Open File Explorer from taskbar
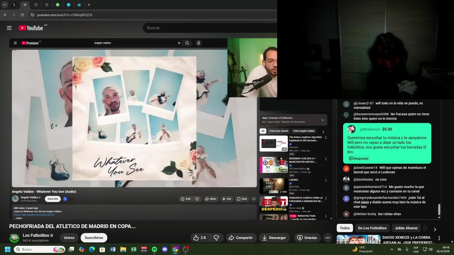 point(123,249)
